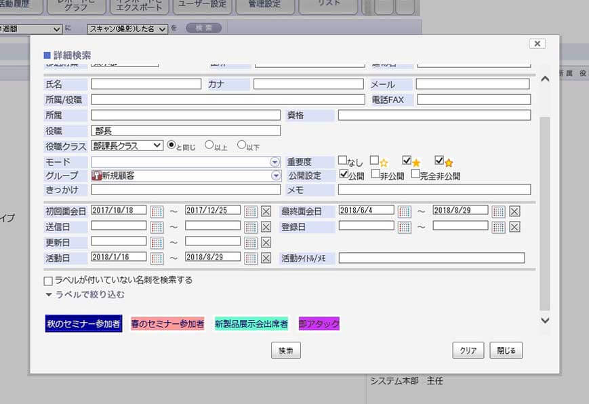This screenshot has height=404, width=589.
Task: Click the カナ input field
Action: 308,84
